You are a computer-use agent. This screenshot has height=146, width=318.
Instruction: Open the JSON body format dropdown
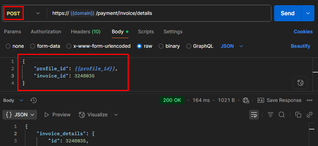pos(232,46)
